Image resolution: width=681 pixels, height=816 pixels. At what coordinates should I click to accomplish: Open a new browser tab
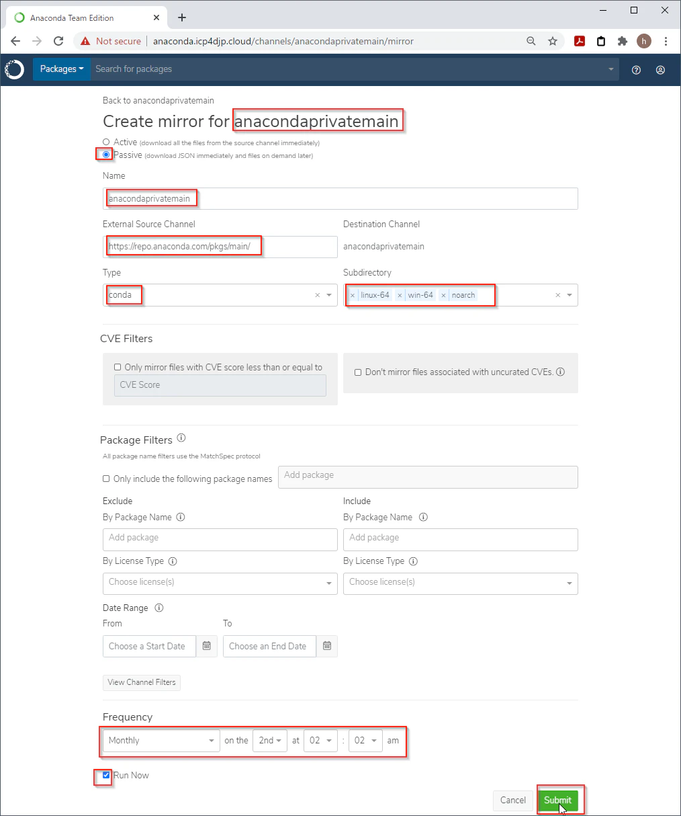(x=182, y=17)
